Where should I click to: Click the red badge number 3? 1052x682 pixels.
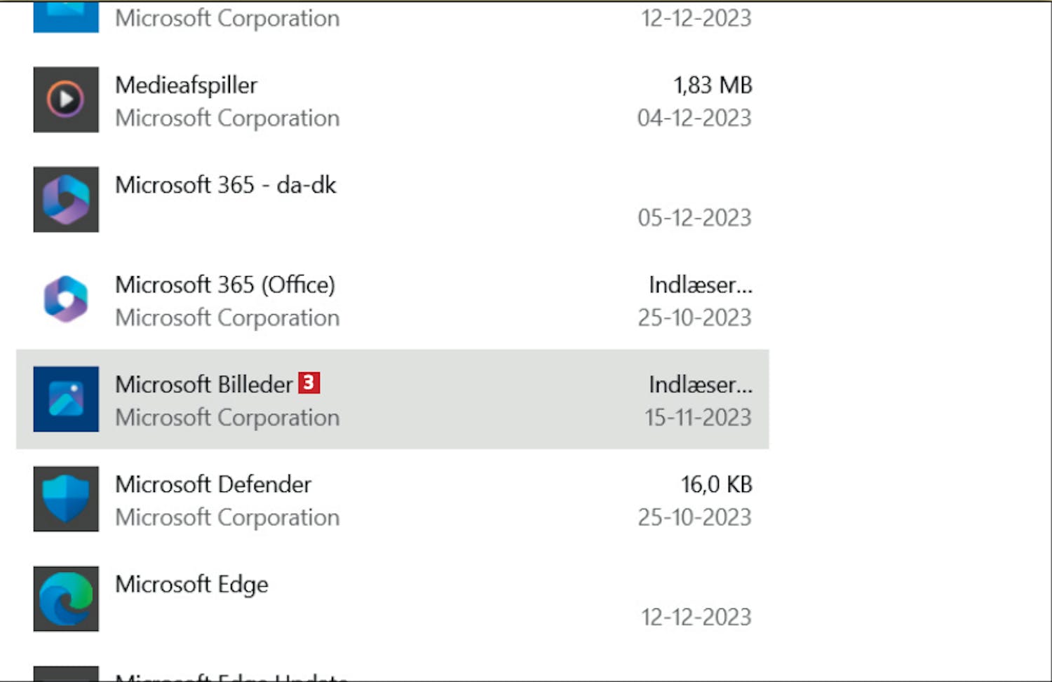(309, 383)
